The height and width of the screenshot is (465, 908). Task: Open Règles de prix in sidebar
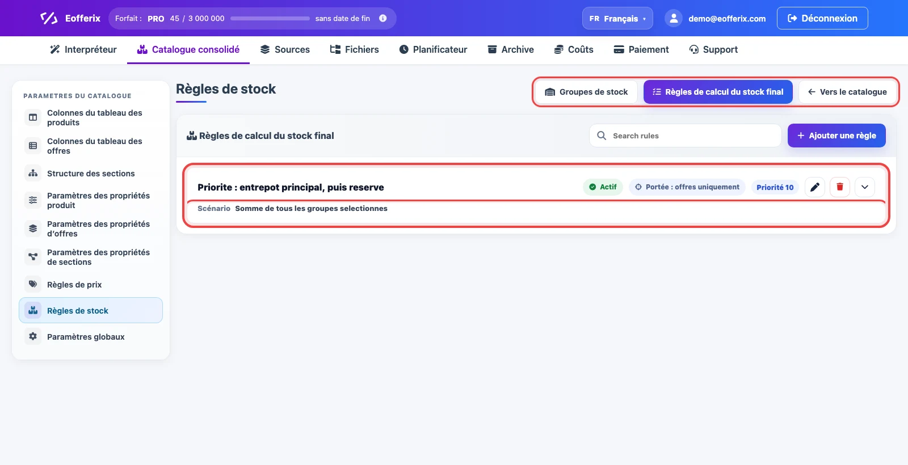(x=91, y=285)
